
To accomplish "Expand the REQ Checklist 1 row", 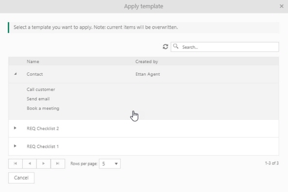I will [x=15, y=146].
